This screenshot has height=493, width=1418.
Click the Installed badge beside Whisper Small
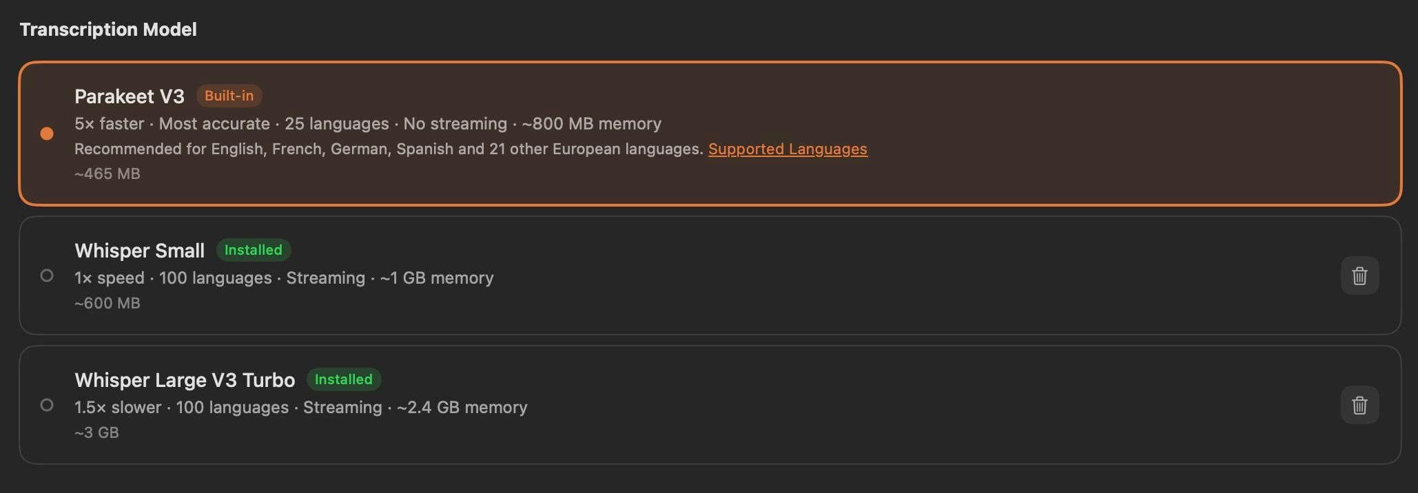[x=253, y=250]
